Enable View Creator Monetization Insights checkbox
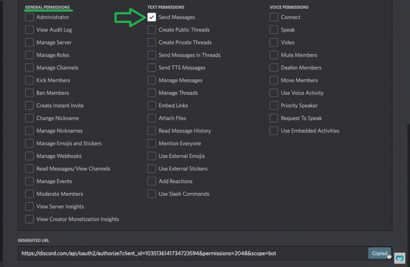Viewport: 410px width, 267px height. pyautogui.click(x=29, y=219)
